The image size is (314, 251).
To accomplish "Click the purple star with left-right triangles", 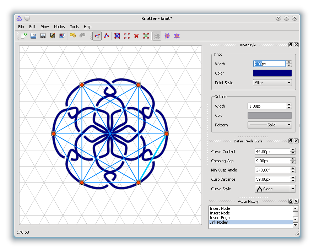I will point(167,36).
